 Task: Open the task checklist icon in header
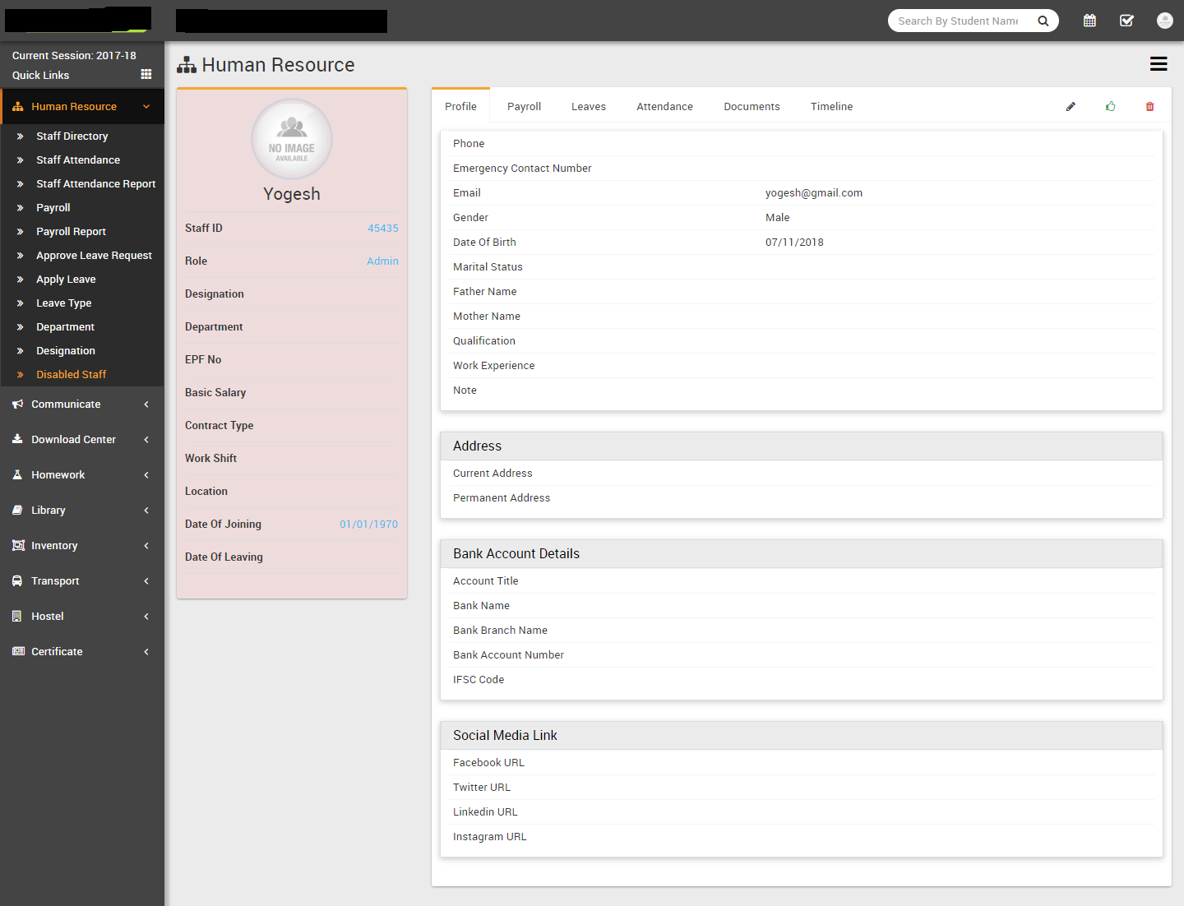point(1126,21)
